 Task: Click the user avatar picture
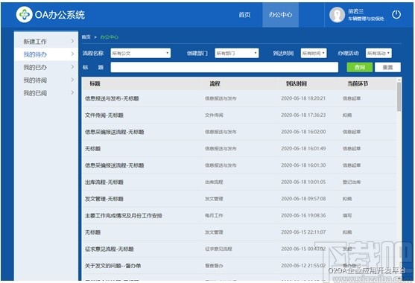coord(337,15)
